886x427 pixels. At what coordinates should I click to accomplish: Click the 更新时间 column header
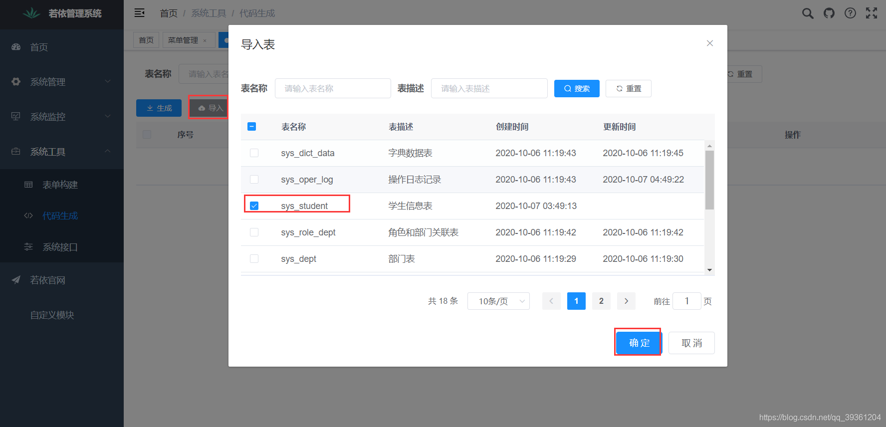[x=619, y=127]
